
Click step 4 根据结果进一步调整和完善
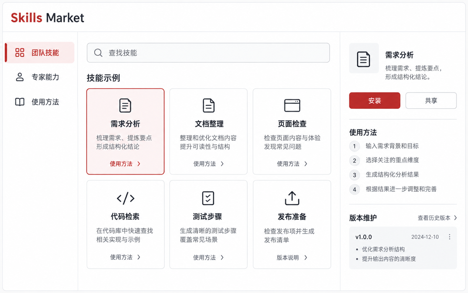(401, 189)
